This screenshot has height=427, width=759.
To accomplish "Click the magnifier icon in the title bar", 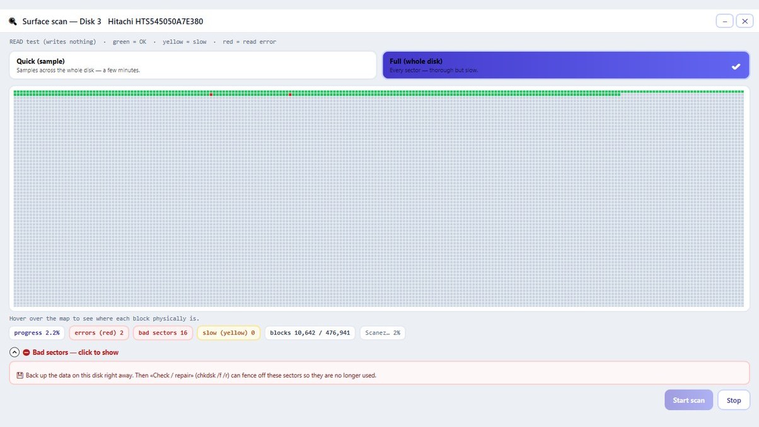I will [x=13, y=21].
